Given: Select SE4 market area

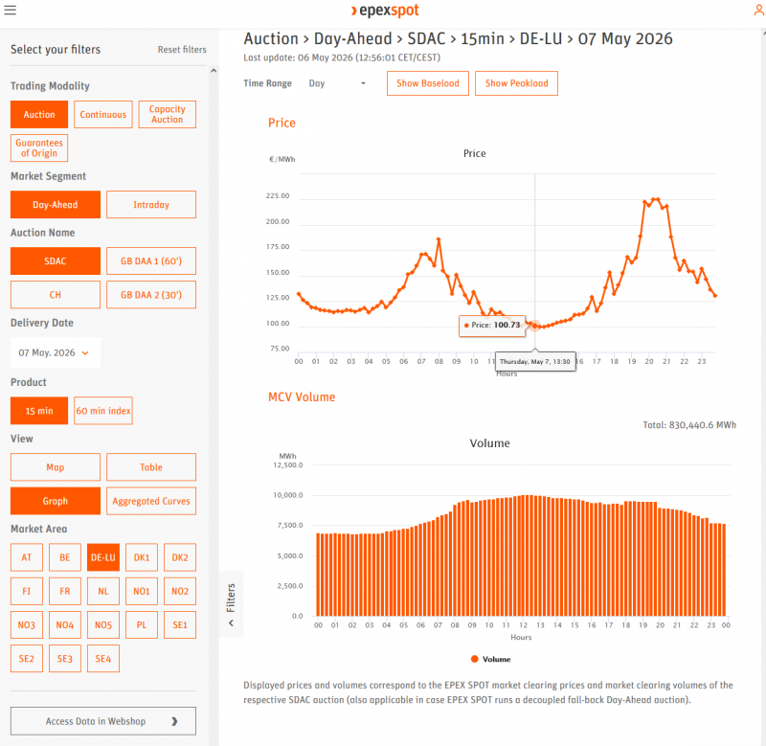Looking at the screenshot, I should coord(103,659).
